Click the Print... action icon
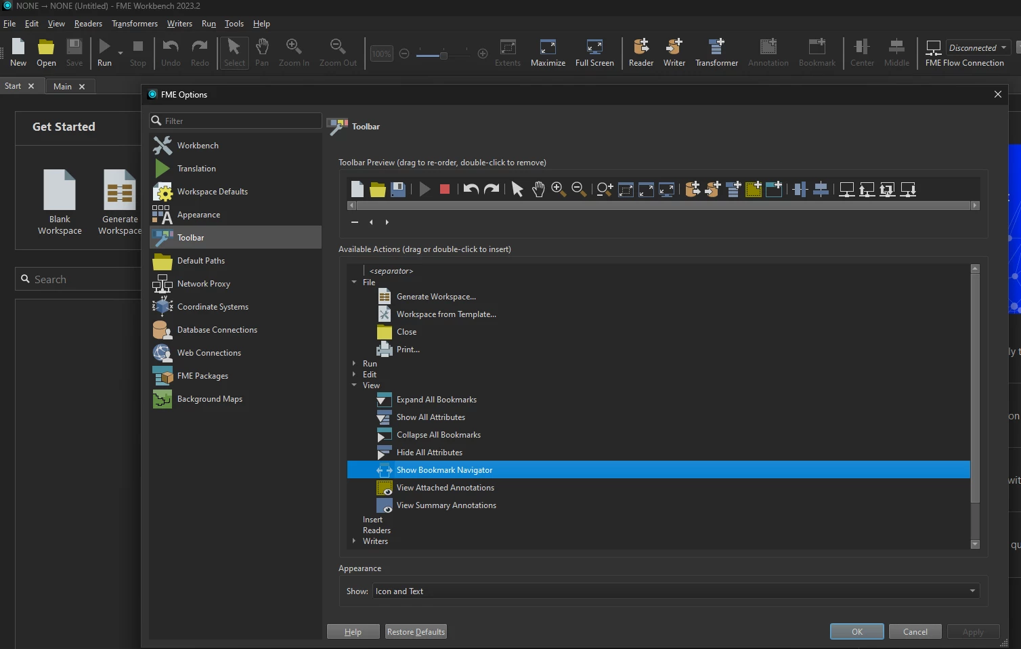Viewport: 1021px width, 649px height. point(385,349)
